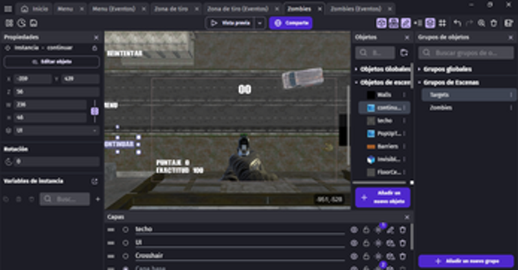
Task: Open options menu for Barriers object
Action: tap(404, 146)
